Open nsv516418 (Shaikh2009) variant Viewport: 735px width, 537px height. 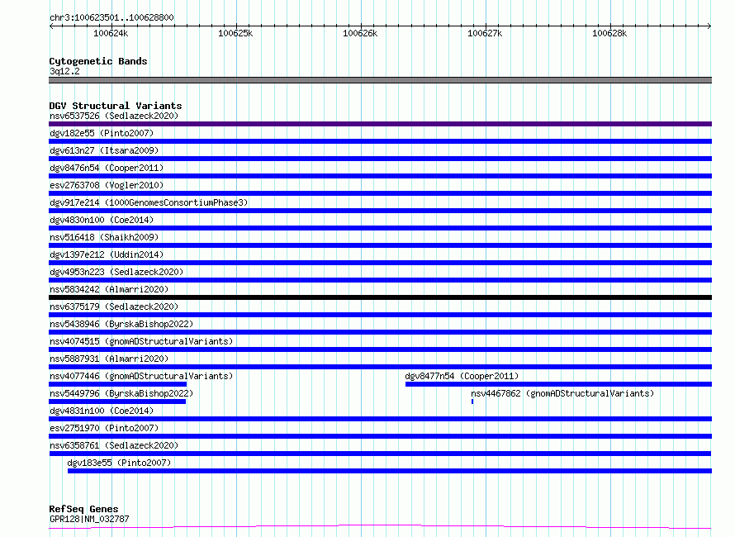(x=104, y=237)
